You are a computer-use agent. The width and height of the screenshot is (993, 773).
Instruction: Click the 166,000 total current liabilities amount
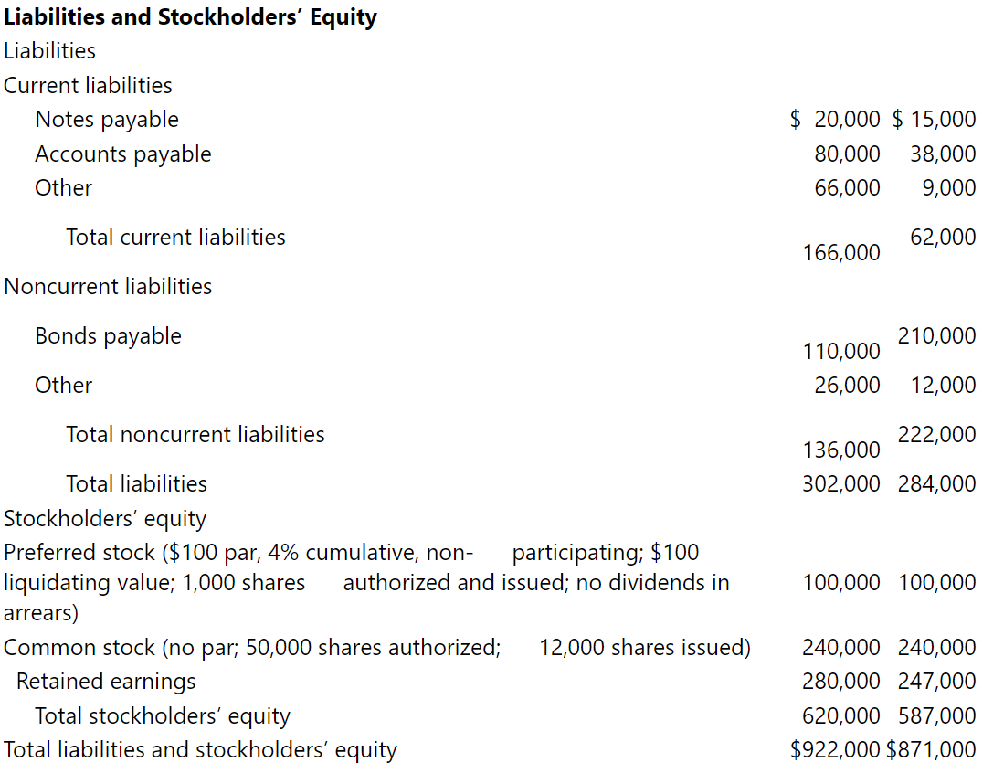point(841,253)
